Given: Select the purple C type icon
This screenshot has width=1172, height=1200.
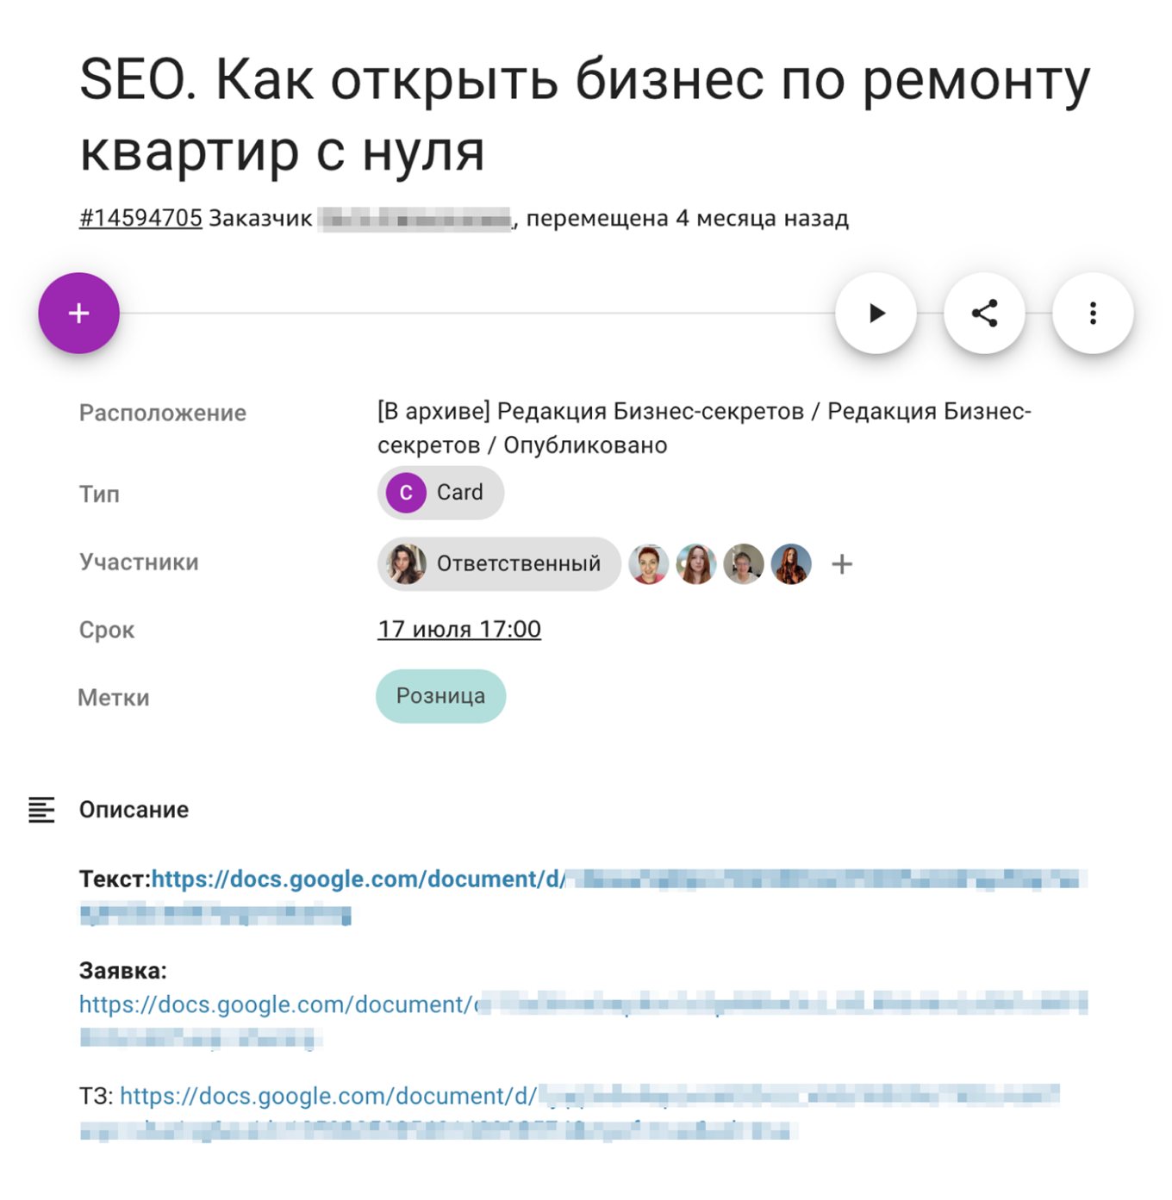Looking at the screenshot, I should (x=406, y=493).
